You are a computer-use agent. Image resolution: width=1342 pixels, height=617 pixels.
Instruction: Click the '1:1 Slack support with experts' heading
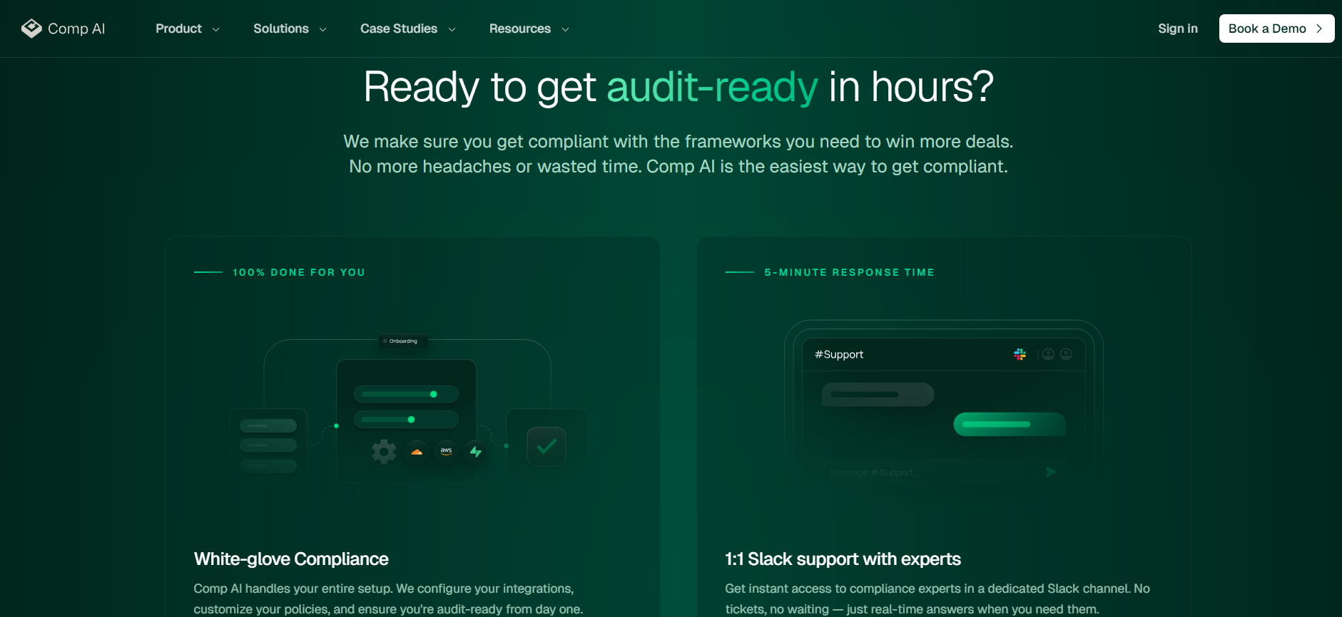tap(843, 559)
